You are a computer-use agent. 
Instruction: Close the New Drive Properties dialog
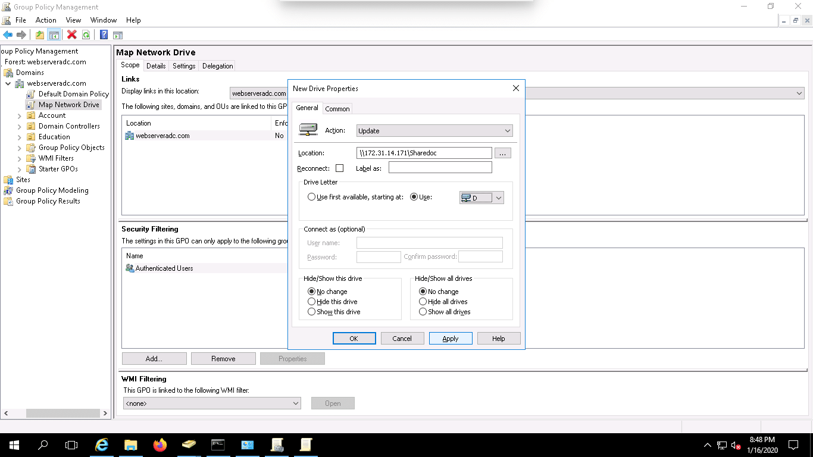tap(516, 88)
